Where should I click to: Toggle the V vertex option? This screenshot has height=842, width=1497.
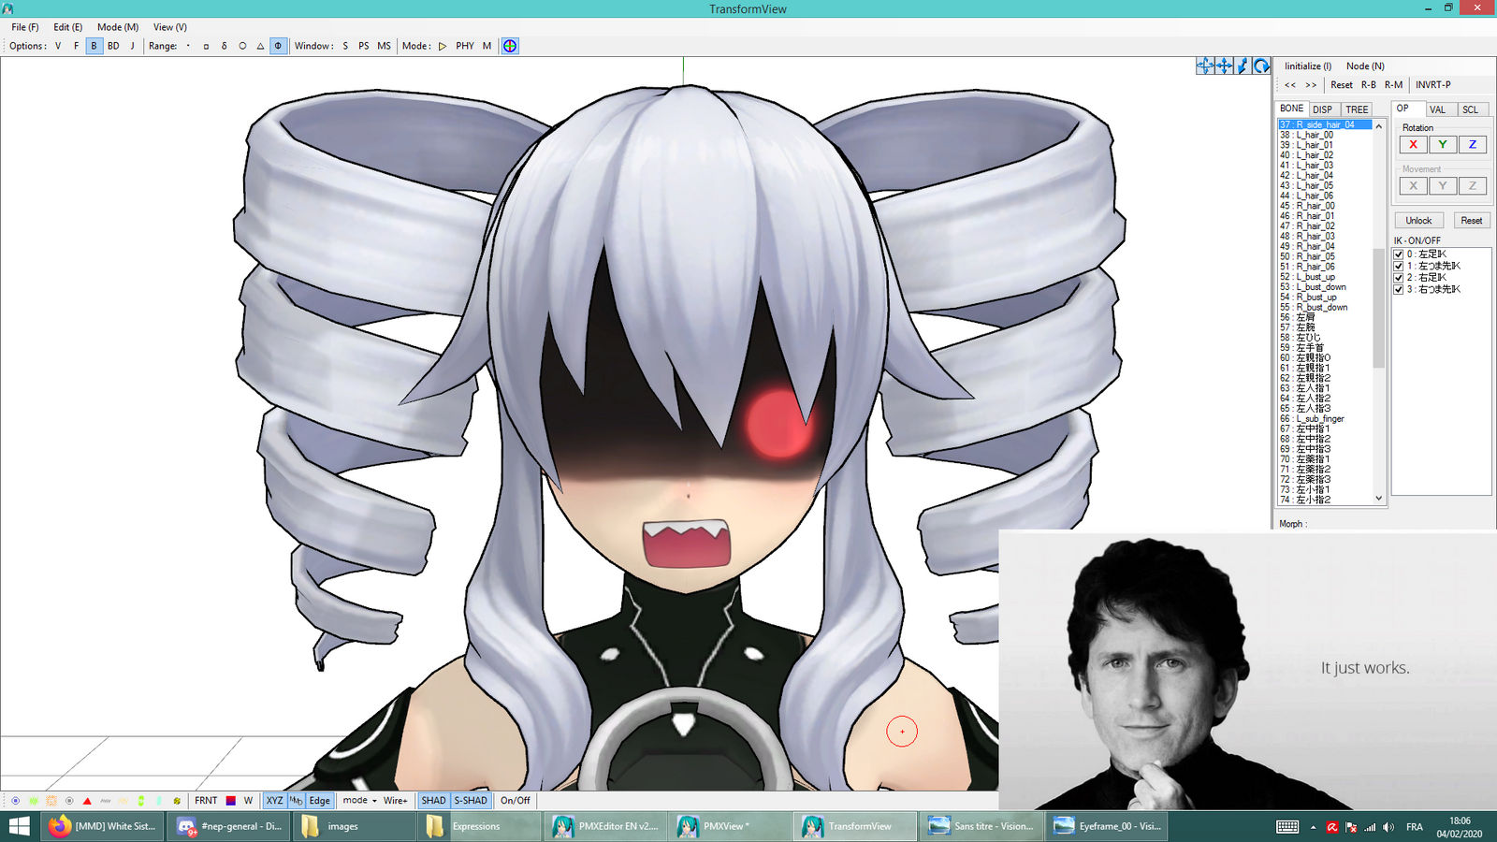click(58, 46)
